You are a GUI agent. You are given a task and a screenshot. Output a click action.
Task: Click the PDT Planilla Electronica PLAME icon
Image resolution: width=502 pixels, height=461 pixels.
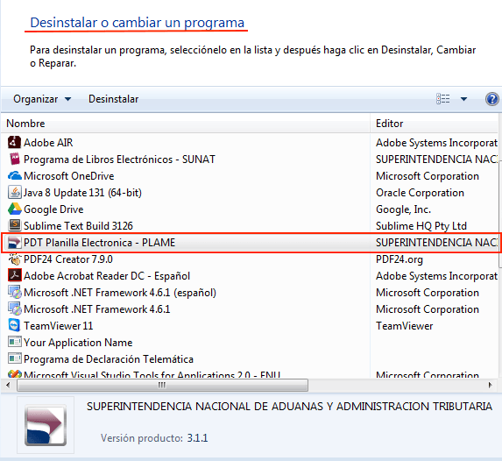(x=14, y=243)
